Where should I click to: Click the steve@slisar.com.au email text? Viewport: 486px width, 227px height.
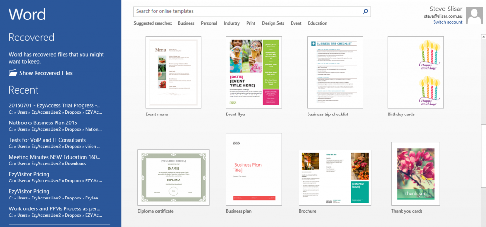443,16
